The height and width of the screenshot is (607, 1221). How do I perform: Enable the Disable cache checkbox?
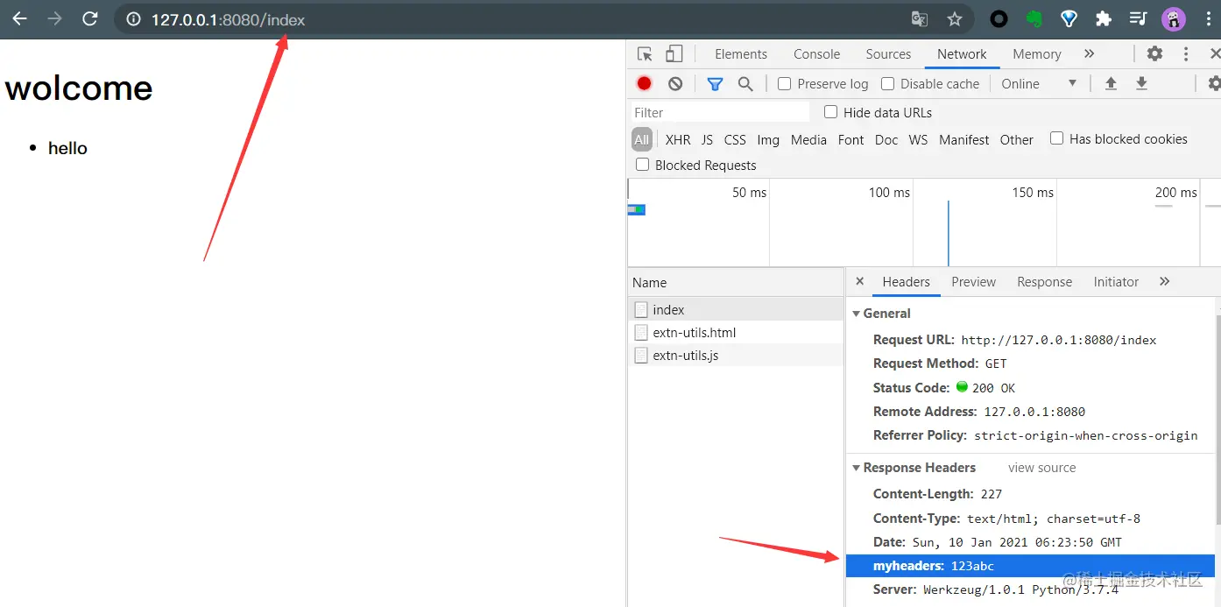[887, 83]
